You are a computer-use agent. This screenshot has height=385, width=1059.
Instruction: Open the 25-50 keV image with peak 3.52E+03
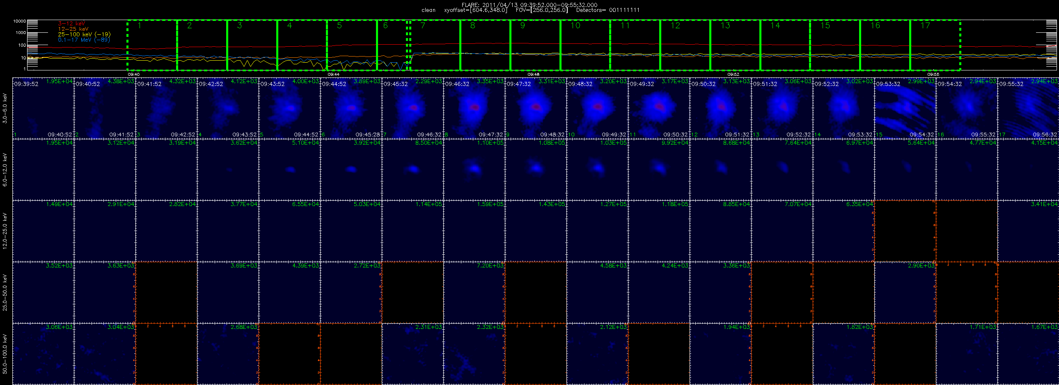click(x=43, y=292)
